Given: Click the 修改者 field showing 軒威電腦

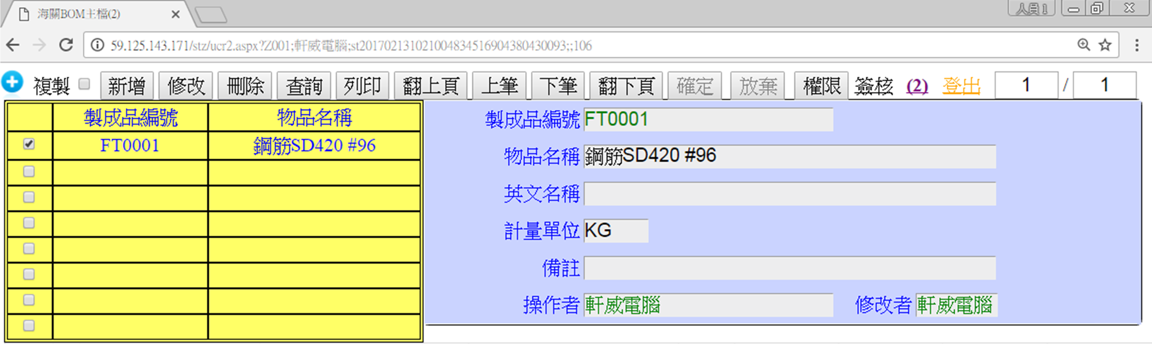Looking at the screenshot, I should 957,305.
